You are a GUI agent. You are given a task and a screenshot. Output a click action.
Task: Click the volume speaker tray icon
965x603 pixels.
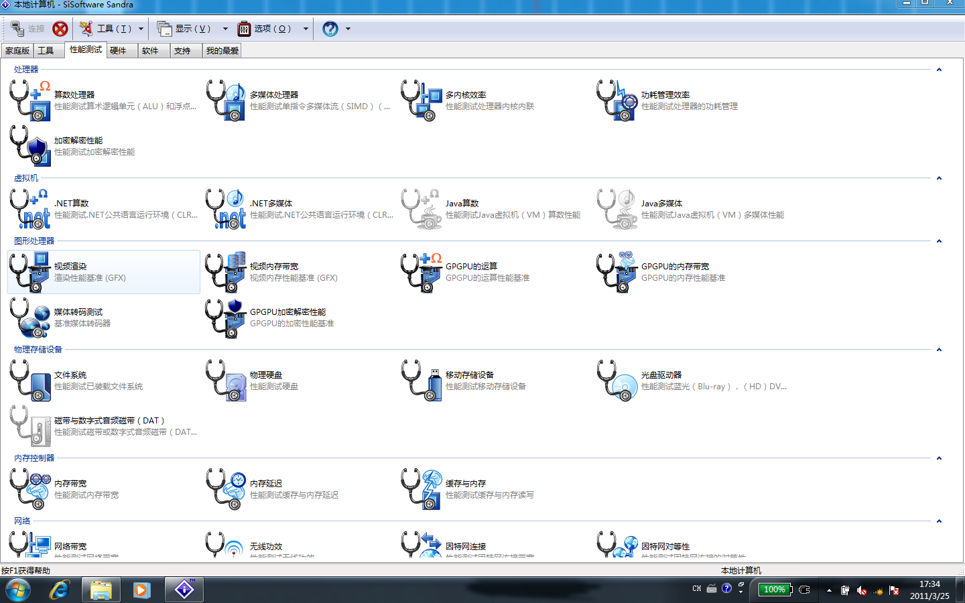point(862,590)
